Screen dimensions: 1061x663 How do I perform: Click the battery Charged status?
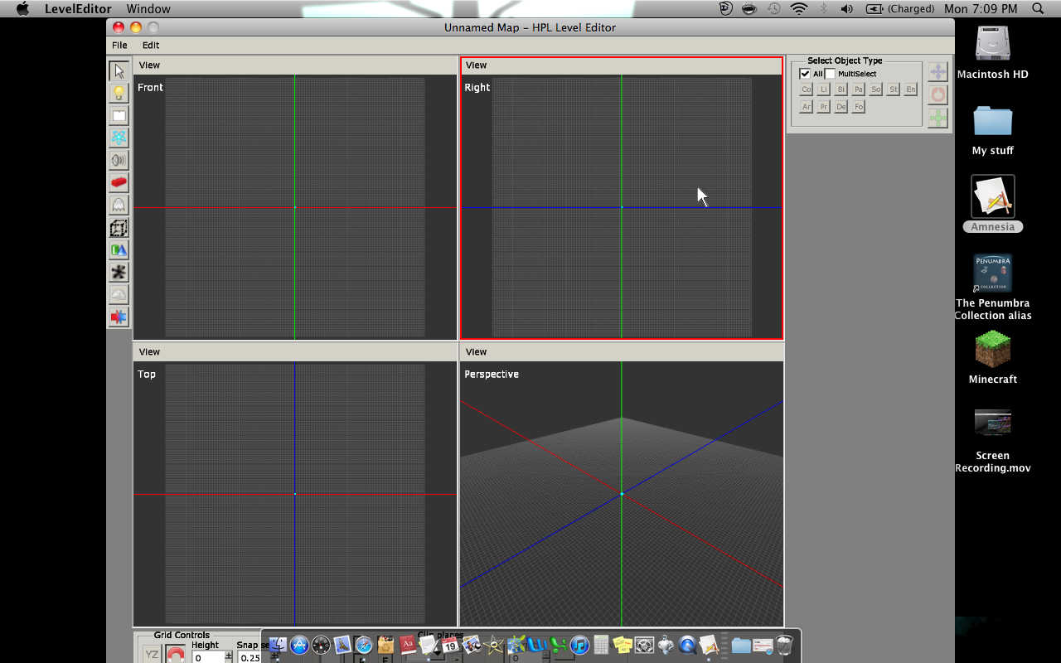pyautogui.click(x=900, y=9)
